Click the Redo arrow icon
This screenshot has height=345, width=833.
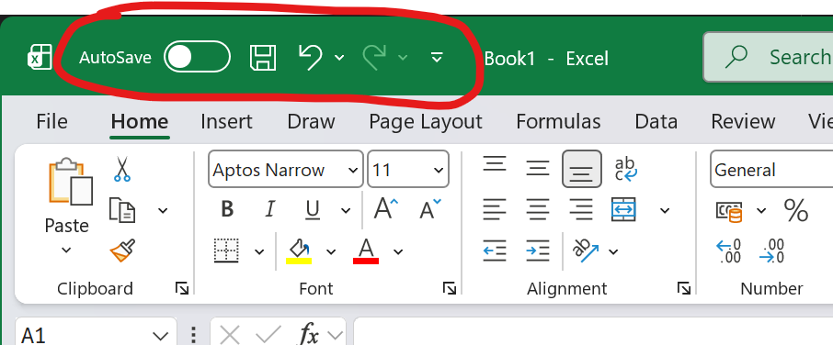[x=374, y=57]
